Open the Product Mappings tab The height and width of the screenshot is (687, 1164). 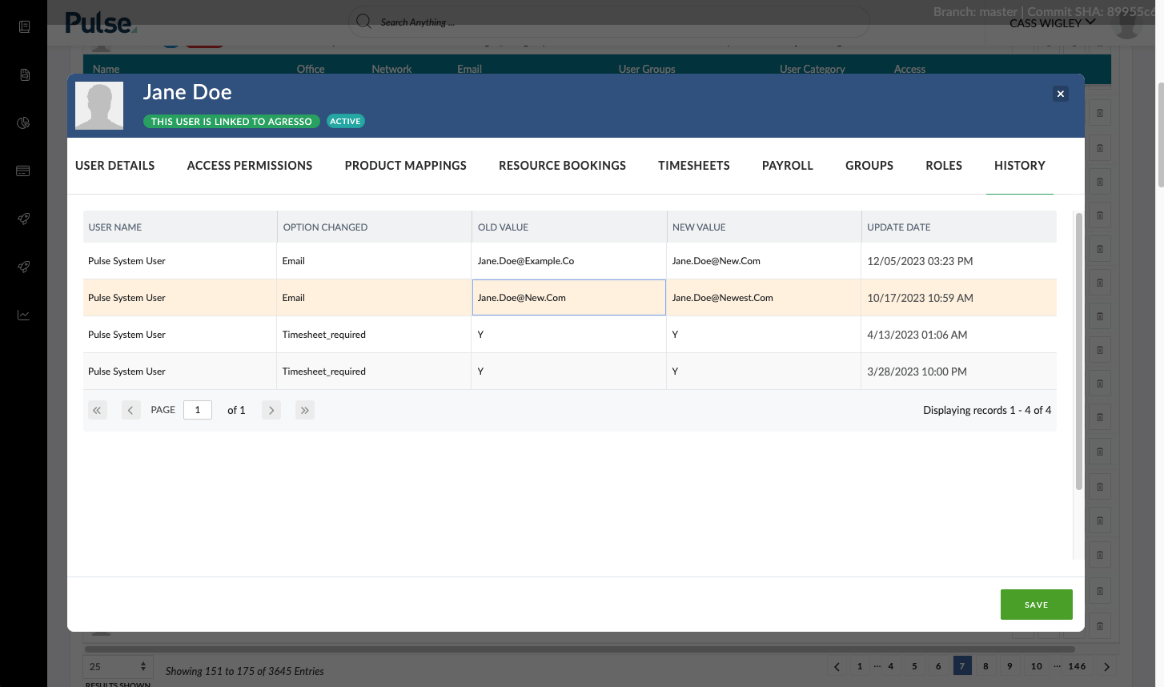[406, 166]
